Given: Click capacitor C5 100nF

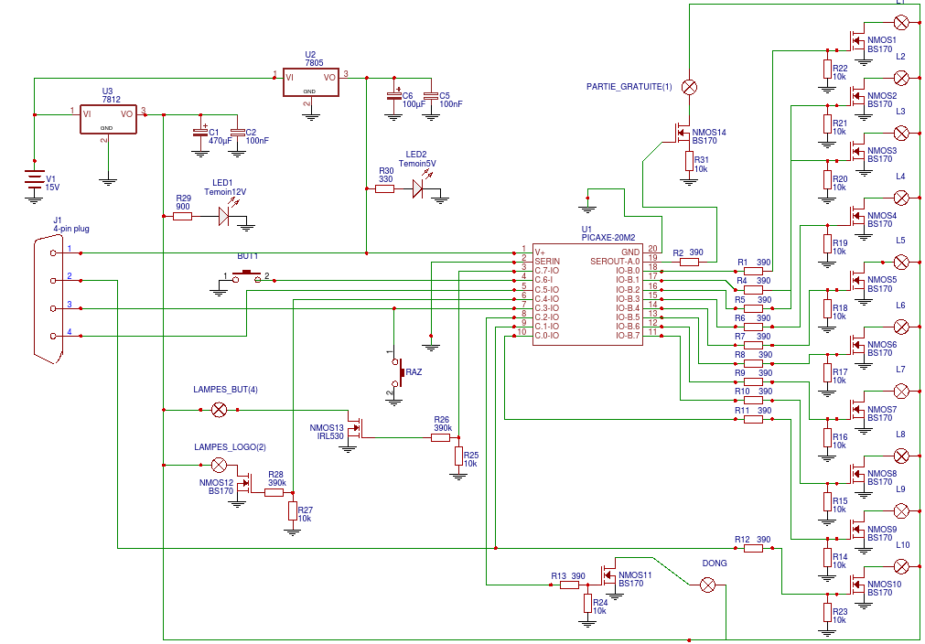Looking at the screenshot, I should pos(431,96).
